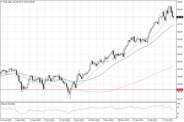Click the 64.90 price on the axis
The image size is (184, 122).
tap(179, 2)
